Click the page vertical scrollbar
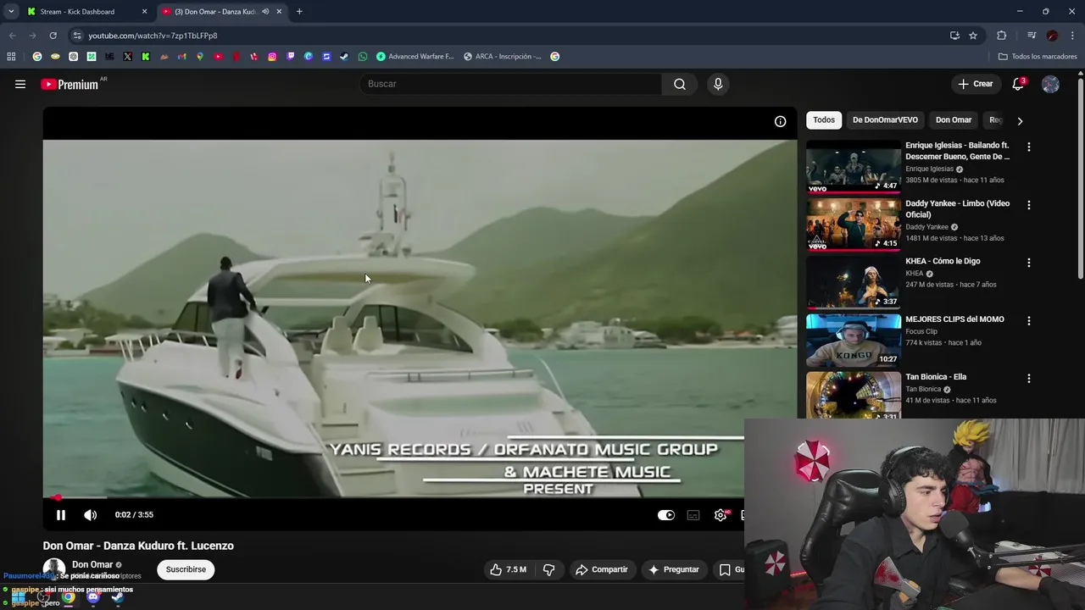This screenshot has width=1085, height=610. click(1080, 178)
